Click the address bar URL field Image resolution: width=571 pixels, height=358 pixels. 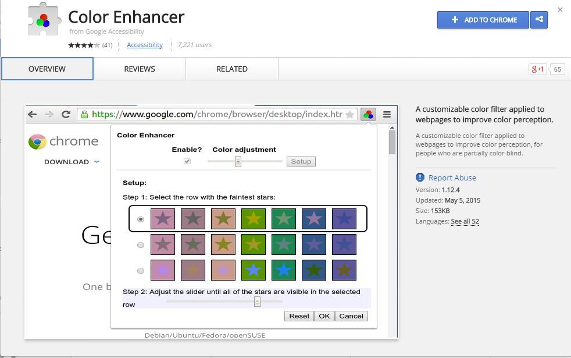(217, 115)
